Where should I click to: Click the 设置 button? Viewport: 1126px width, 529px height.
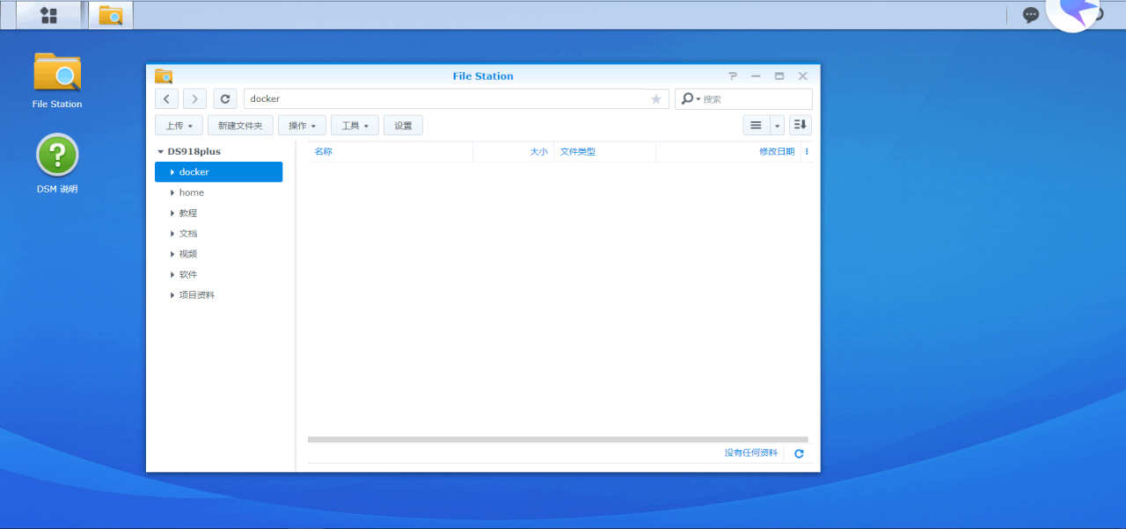click(403, 126)
